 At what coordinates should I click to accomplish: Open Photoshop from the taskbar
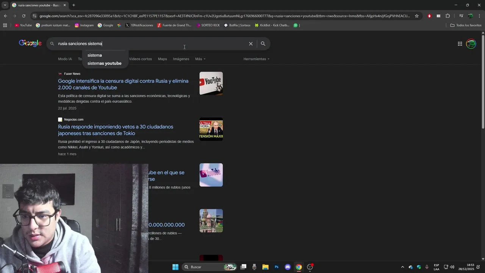[277, 267]
